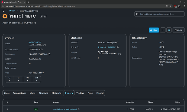Screen dimensions: 187x112
Task: Copy the Asset ID in Blockchain card
Action: 117,42
